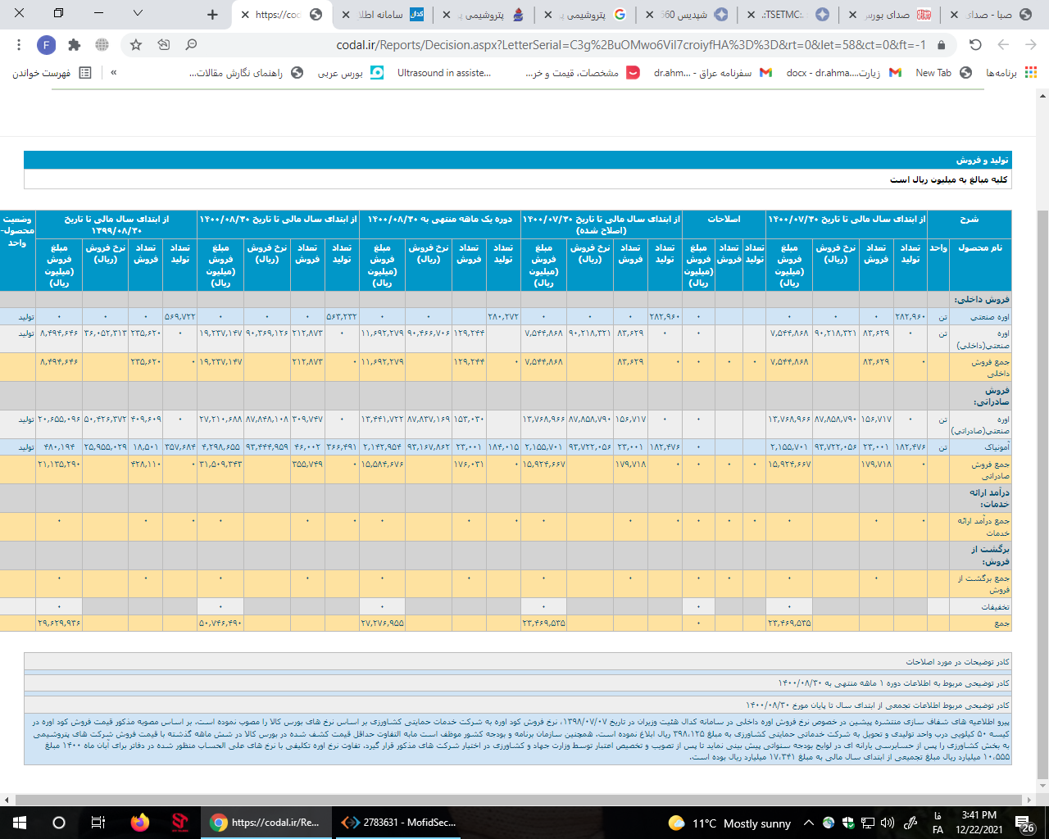The width and height of the screenshot is (1049, 839).
Task: Click the share page icon in address bar
Action: click(x=163, y=45)
